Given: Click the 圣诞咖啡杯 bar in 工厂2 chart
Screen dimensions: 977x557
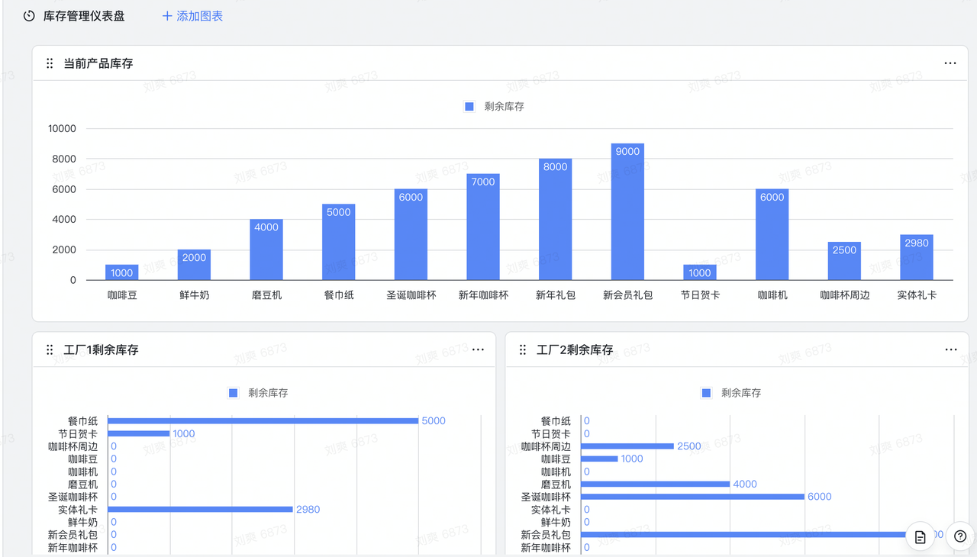Looking at the screenshot, I should coord(692,497).
